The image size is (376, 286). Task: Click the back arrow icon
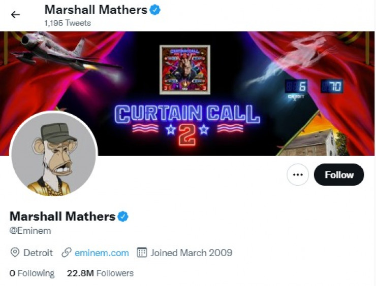pyautogui.click(x=16, y=15)
